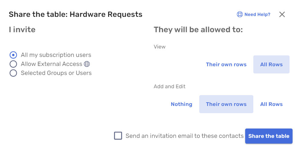The width and height of the screenshot is (298, 152).
Task: Click the lifebuoy Need Help icon
Action: [240, 14]
